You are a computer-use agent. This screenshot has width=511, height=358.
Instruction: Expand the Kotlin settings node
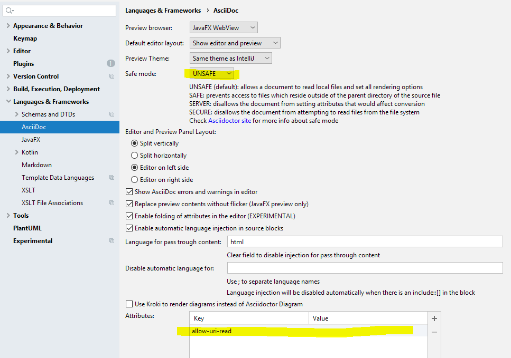[x=16, y=152]
